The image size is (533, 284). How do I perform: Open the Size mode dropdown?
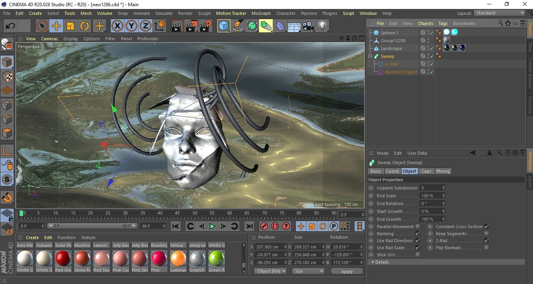point(309,271)
